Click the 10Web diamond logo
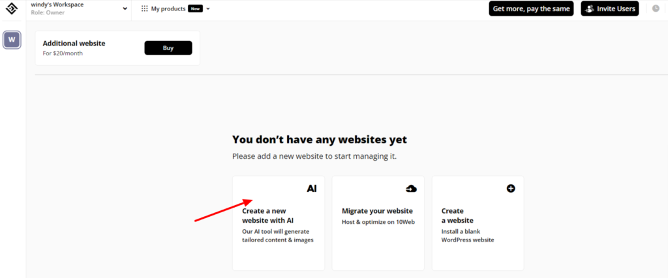This screenshot has height=278, width=668. (12, 8)
